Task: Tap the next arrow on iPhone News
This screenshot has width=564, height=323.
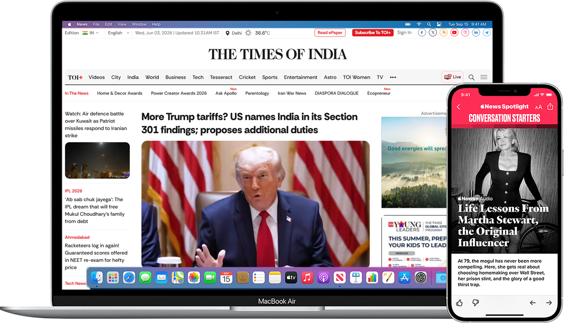Action: 548,303
